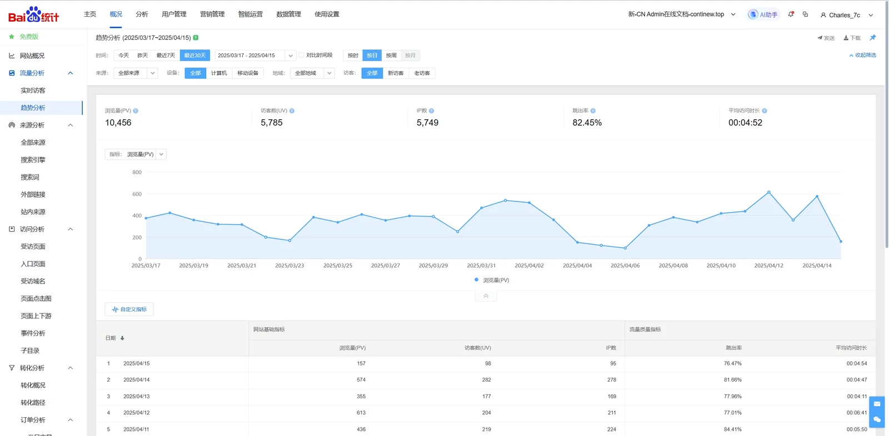Click the star icon by 免费版
Viewport: 889px width, 436px height.
(x=12, y=37)
